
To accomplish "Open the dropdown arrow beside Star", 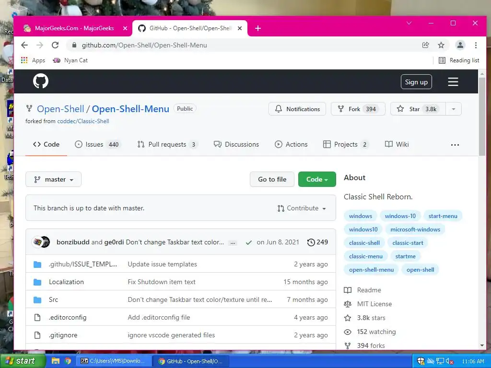I will 453,109.
